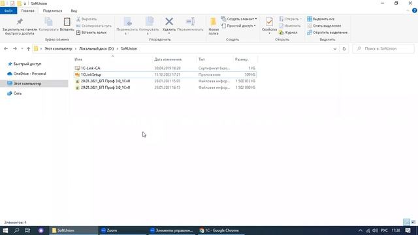Screen dimensions: 418x235
Task: Select Быстрый доступ in navigation pane
Action: [x=25, y=64]
